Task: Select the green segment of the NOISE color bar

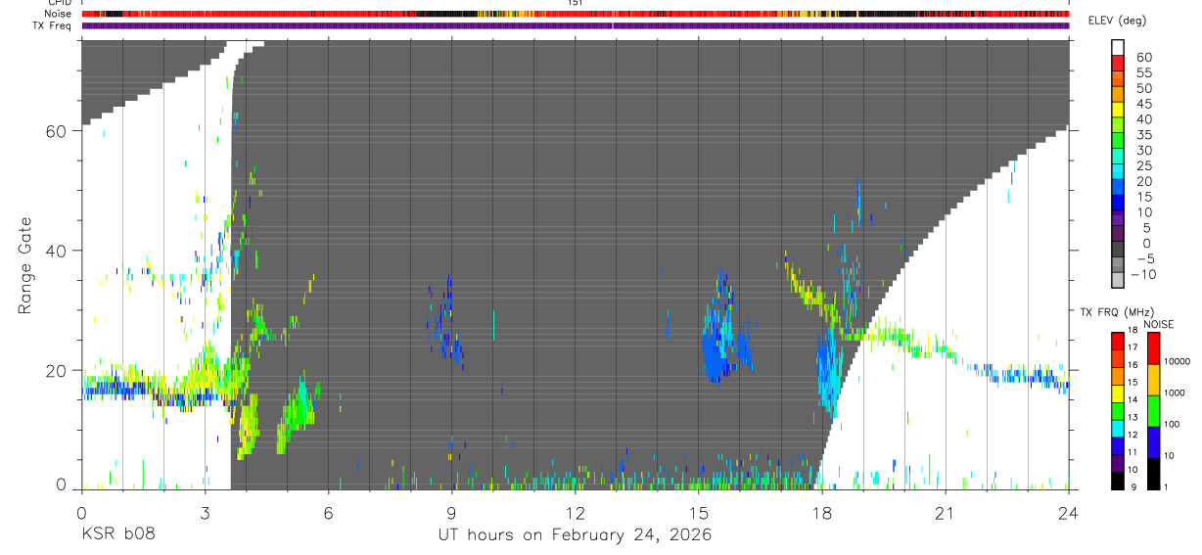Action: click(1152, 411)
